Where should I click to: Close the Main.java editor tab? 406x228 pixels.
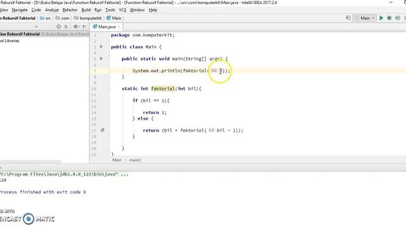point(119,27)
